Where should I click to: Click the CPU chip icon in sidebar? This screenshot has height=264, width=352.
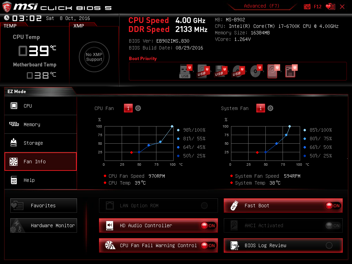tap(14, 106)
